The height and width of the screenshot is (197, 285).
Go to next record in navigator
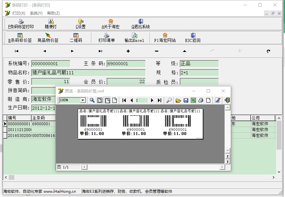point(72,51)
